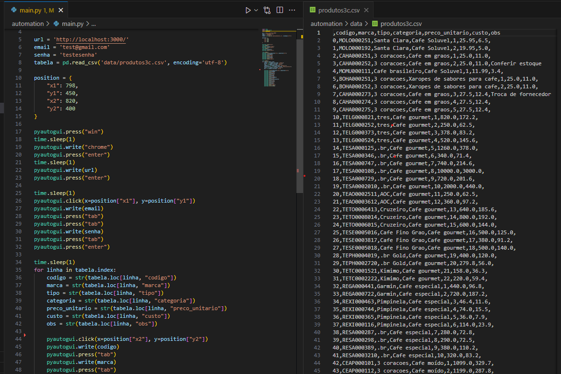This screenshot has height=374, width=561.
Task: Switch to the produtos3c.csv tab
Action: tap(339, 11)
